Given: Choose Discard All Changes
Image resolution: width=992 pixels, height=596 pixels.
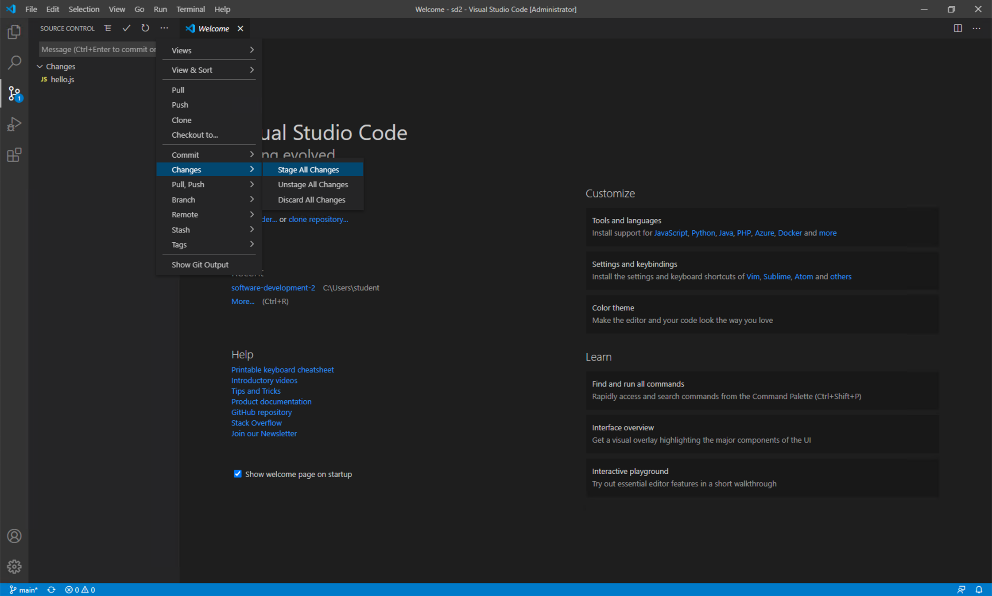Looking at the screenshot, I should pos(311,200).
